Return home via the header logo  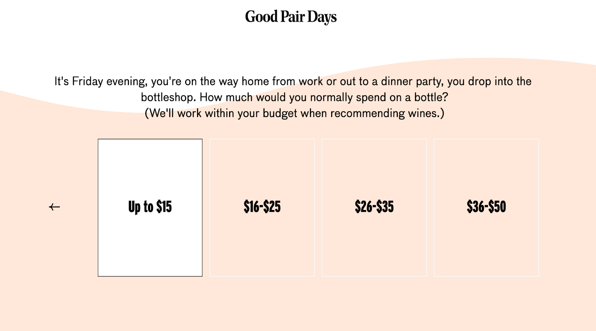291,17
